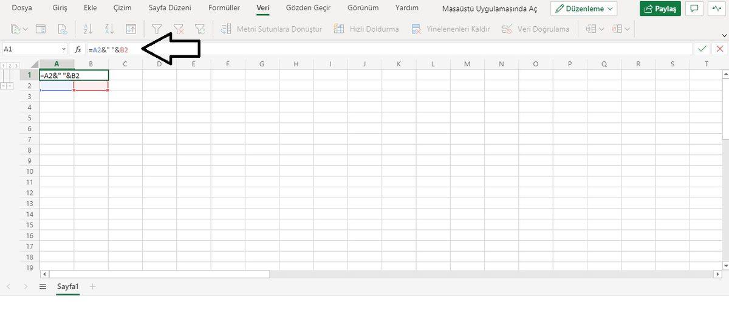Show outline level 1

click(4, 65)
